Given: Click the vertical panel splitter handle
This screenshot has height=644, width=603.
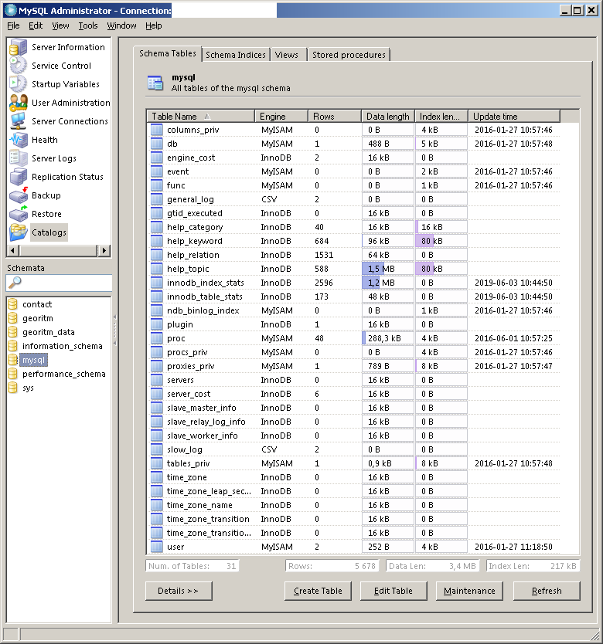Looking at the screenshot, I should [114, 330].
